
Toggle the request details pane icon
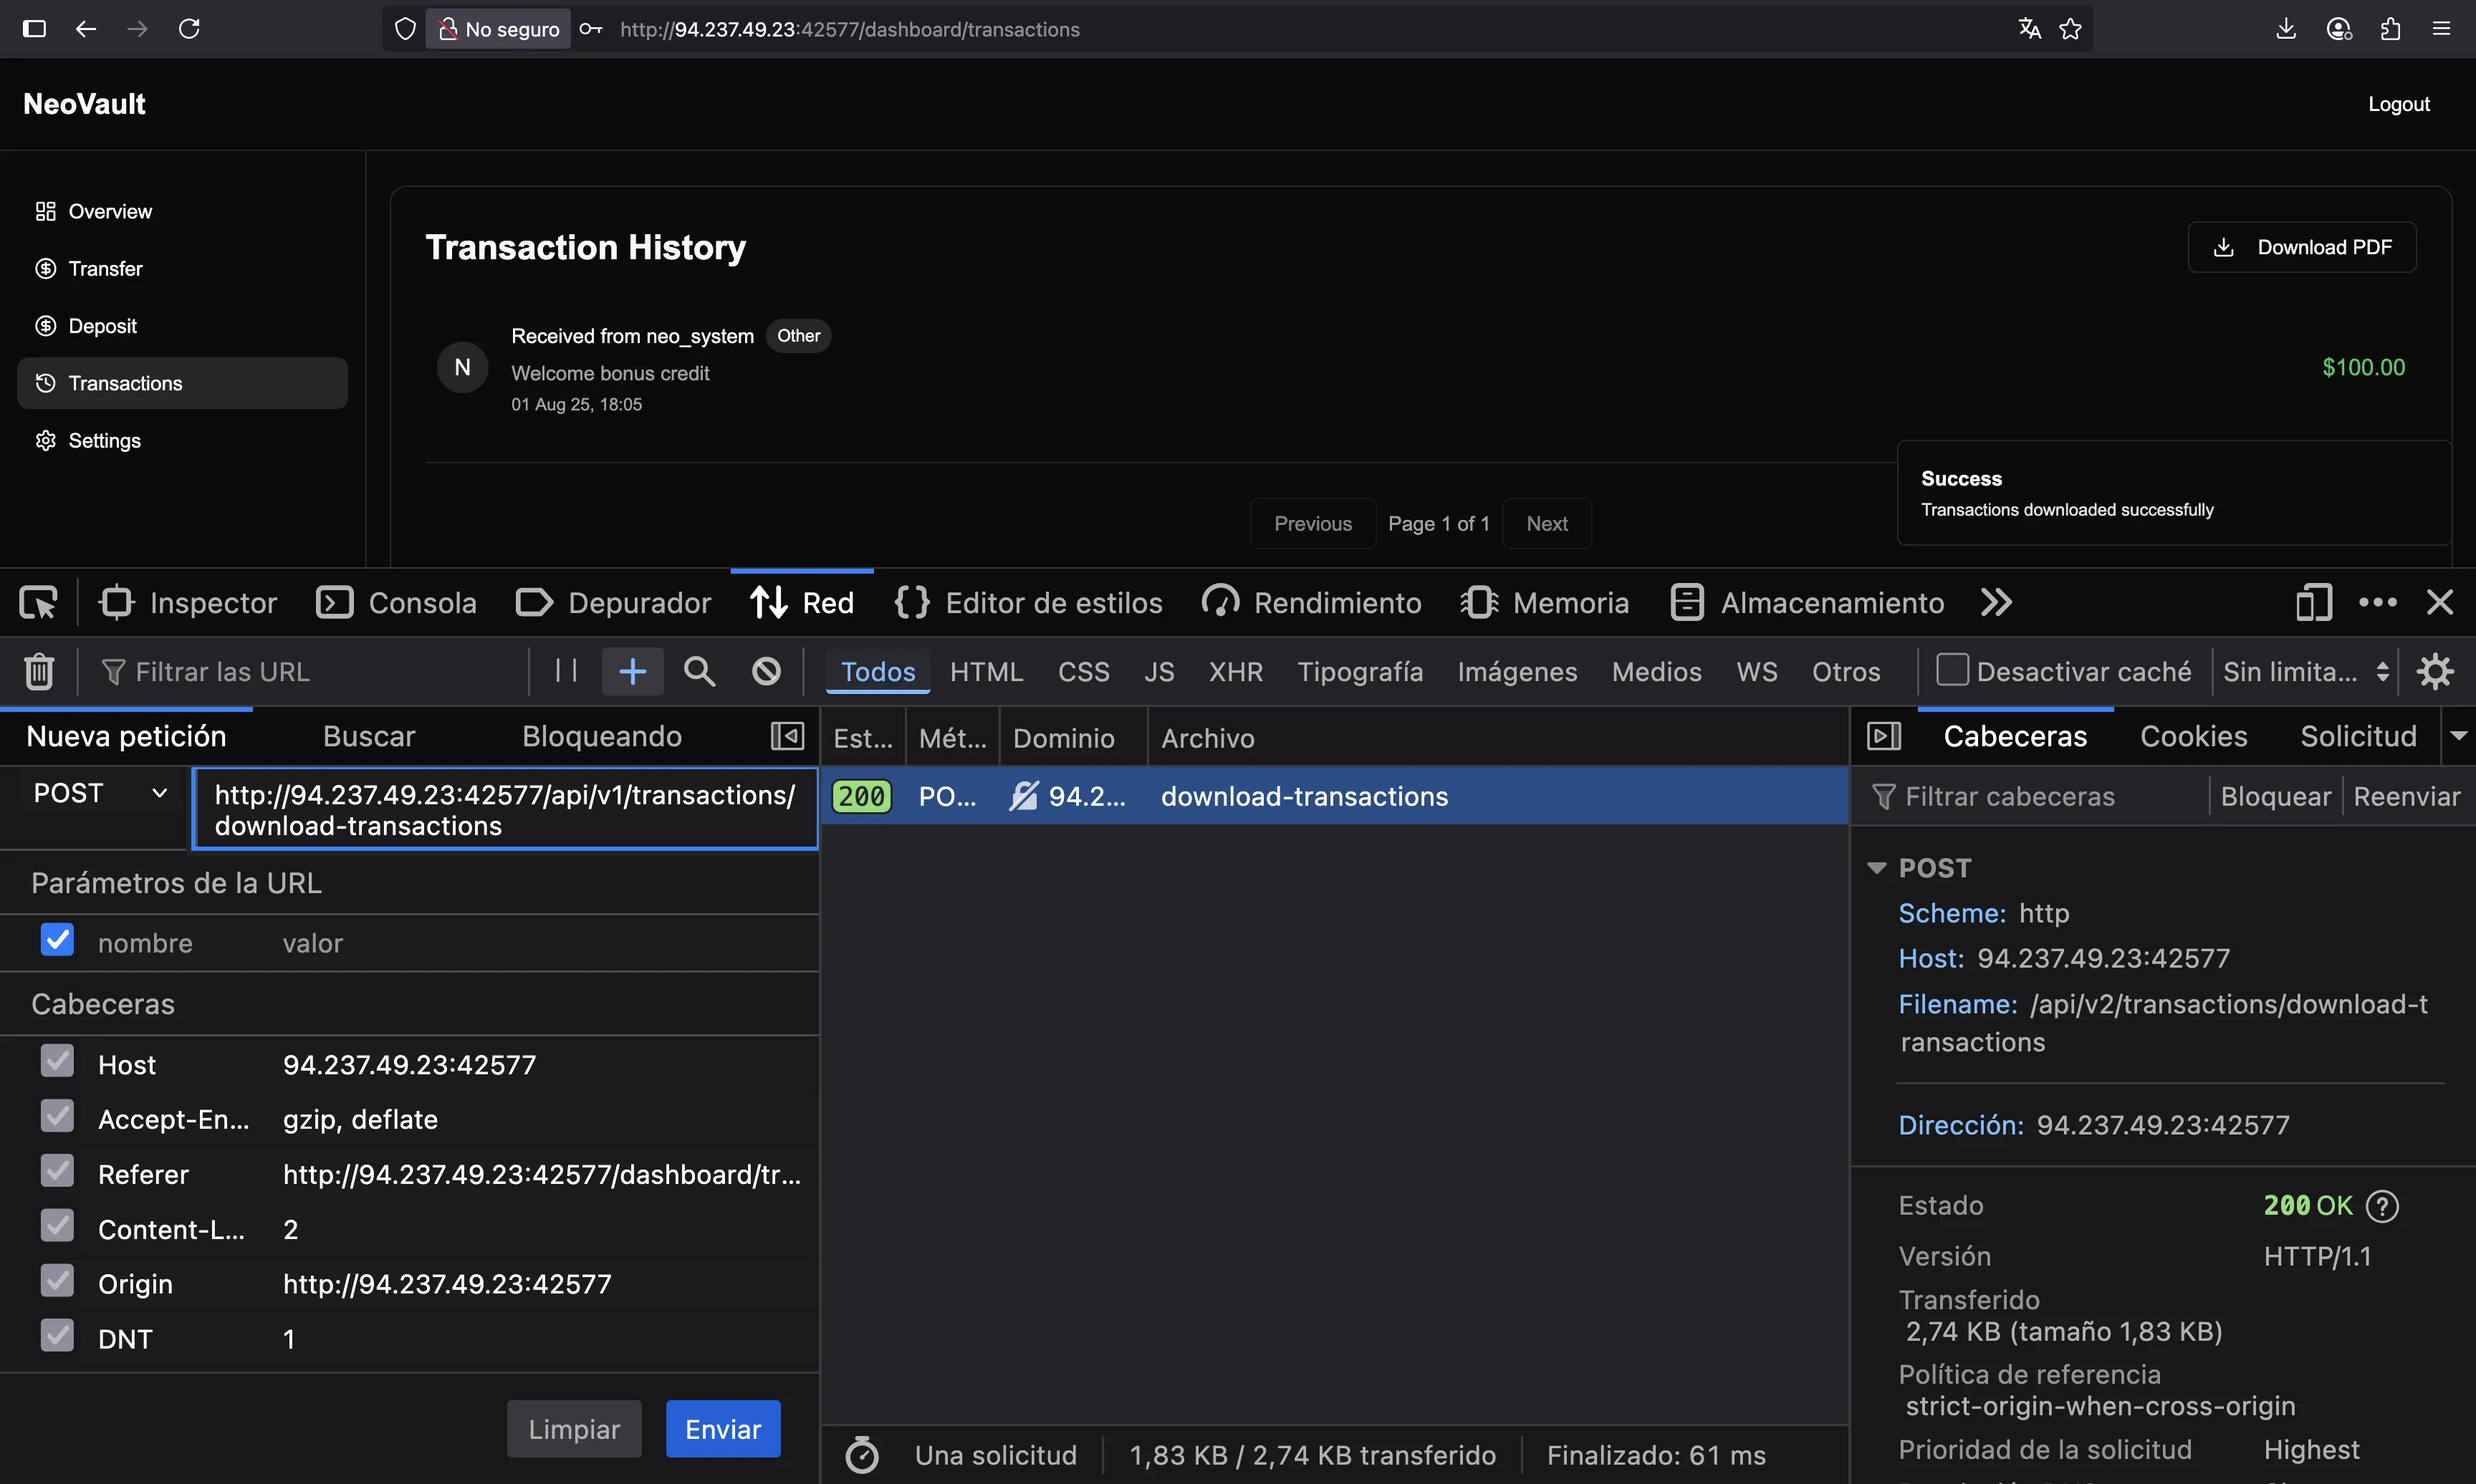pos(1884,737)
